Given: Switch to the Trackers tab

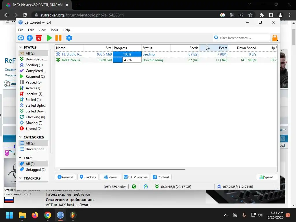Looking at the screenshot, I should coord(88,177).
